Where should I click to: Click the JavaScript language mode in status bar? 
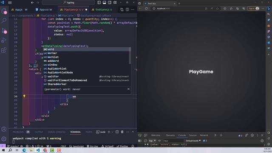tap(76, 146)
